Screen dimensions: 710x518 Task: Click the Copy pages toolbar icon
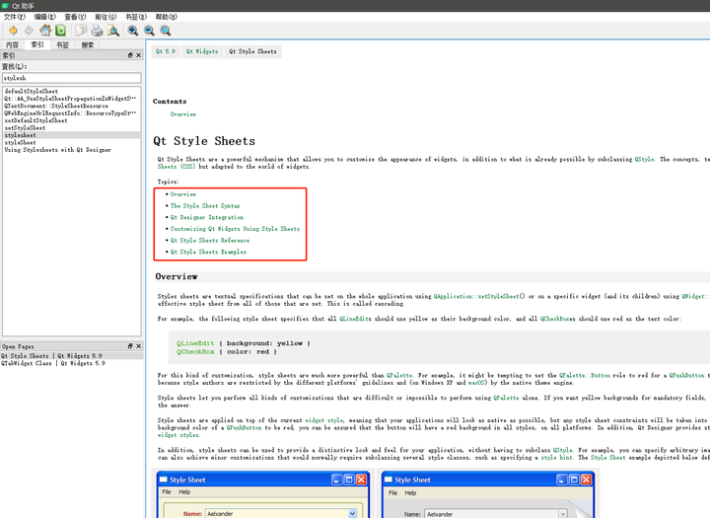click(x=81, y=31)
